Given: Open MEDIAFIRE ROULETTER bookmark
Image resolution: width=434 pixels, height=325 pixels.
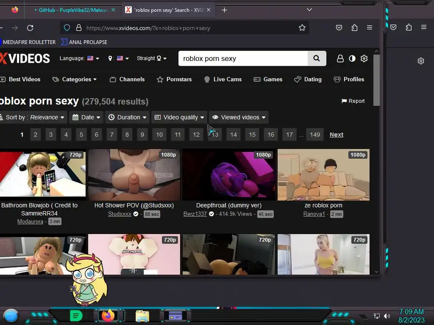Looking at the screenshot, I should tap(29, 42).
